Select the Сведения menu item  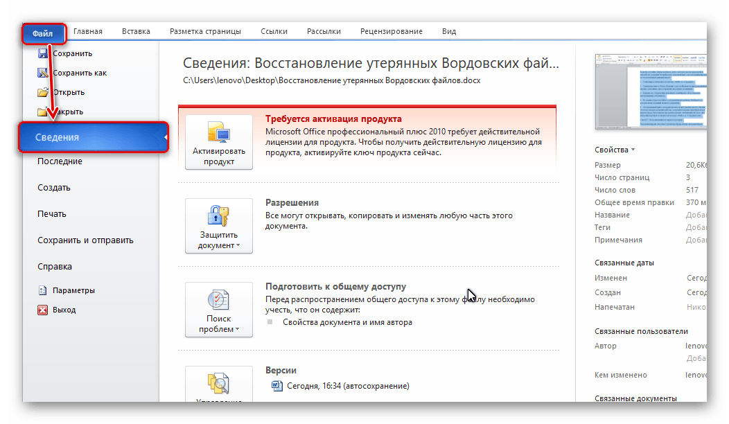pos(93,137)
